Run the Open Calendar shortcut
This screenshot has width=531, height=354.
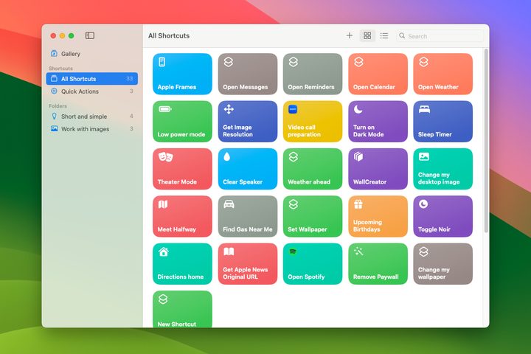(378, 74)
